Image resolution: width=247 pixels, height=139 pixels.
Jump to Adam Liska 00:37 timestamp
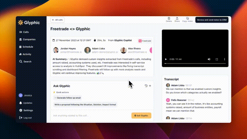click(x=188, y=85)
